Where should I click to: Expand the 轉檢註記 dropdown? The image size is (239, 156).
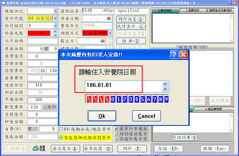[x=55, y=11]
